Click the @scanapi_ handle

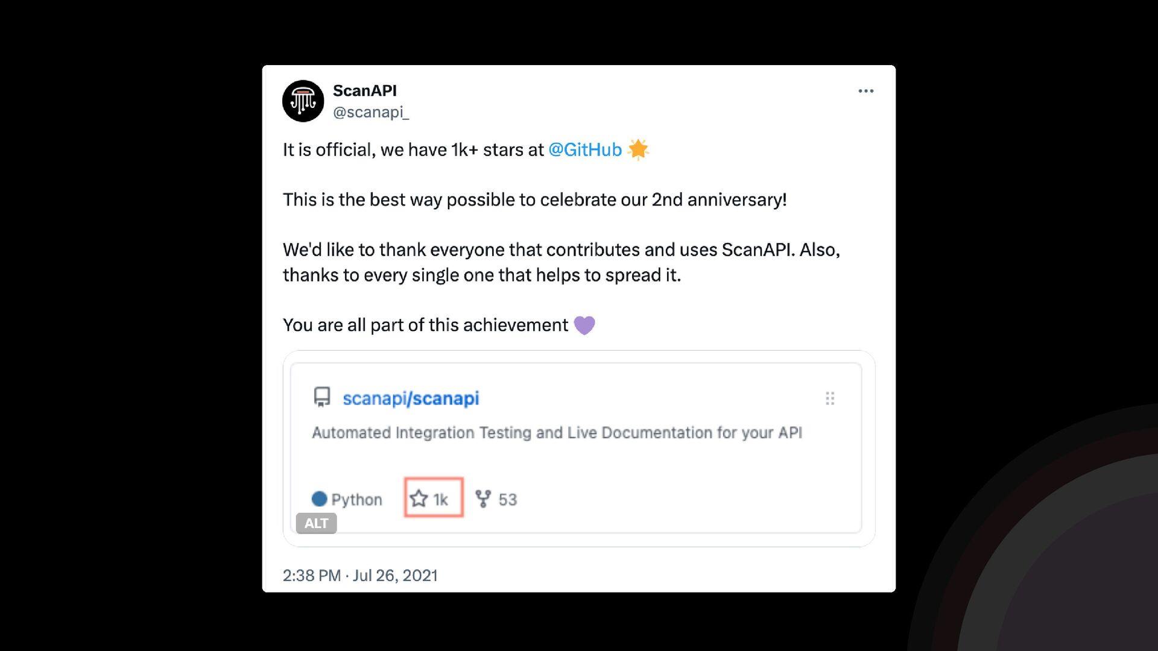(x=370, y=112)
